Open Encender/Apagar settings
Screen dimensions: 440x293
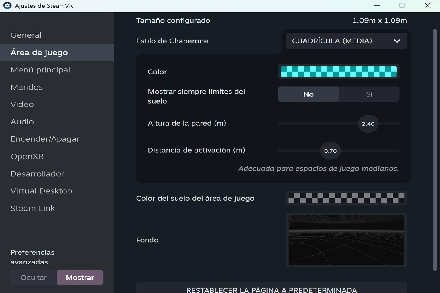[57, 139]
